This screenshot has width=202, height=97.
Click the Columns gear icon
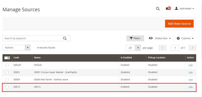tap(178, 38)
